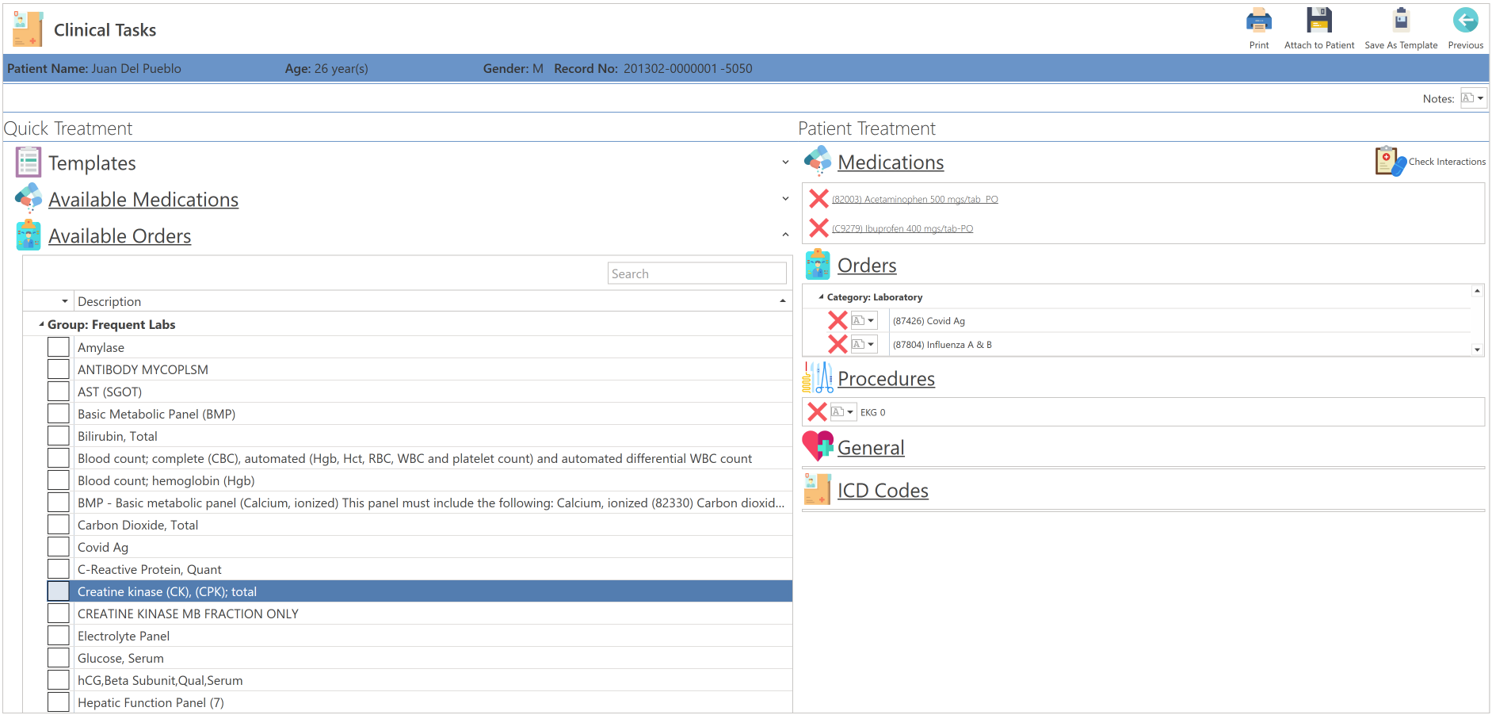Open the ICD Codes heading link

[883, 490]
